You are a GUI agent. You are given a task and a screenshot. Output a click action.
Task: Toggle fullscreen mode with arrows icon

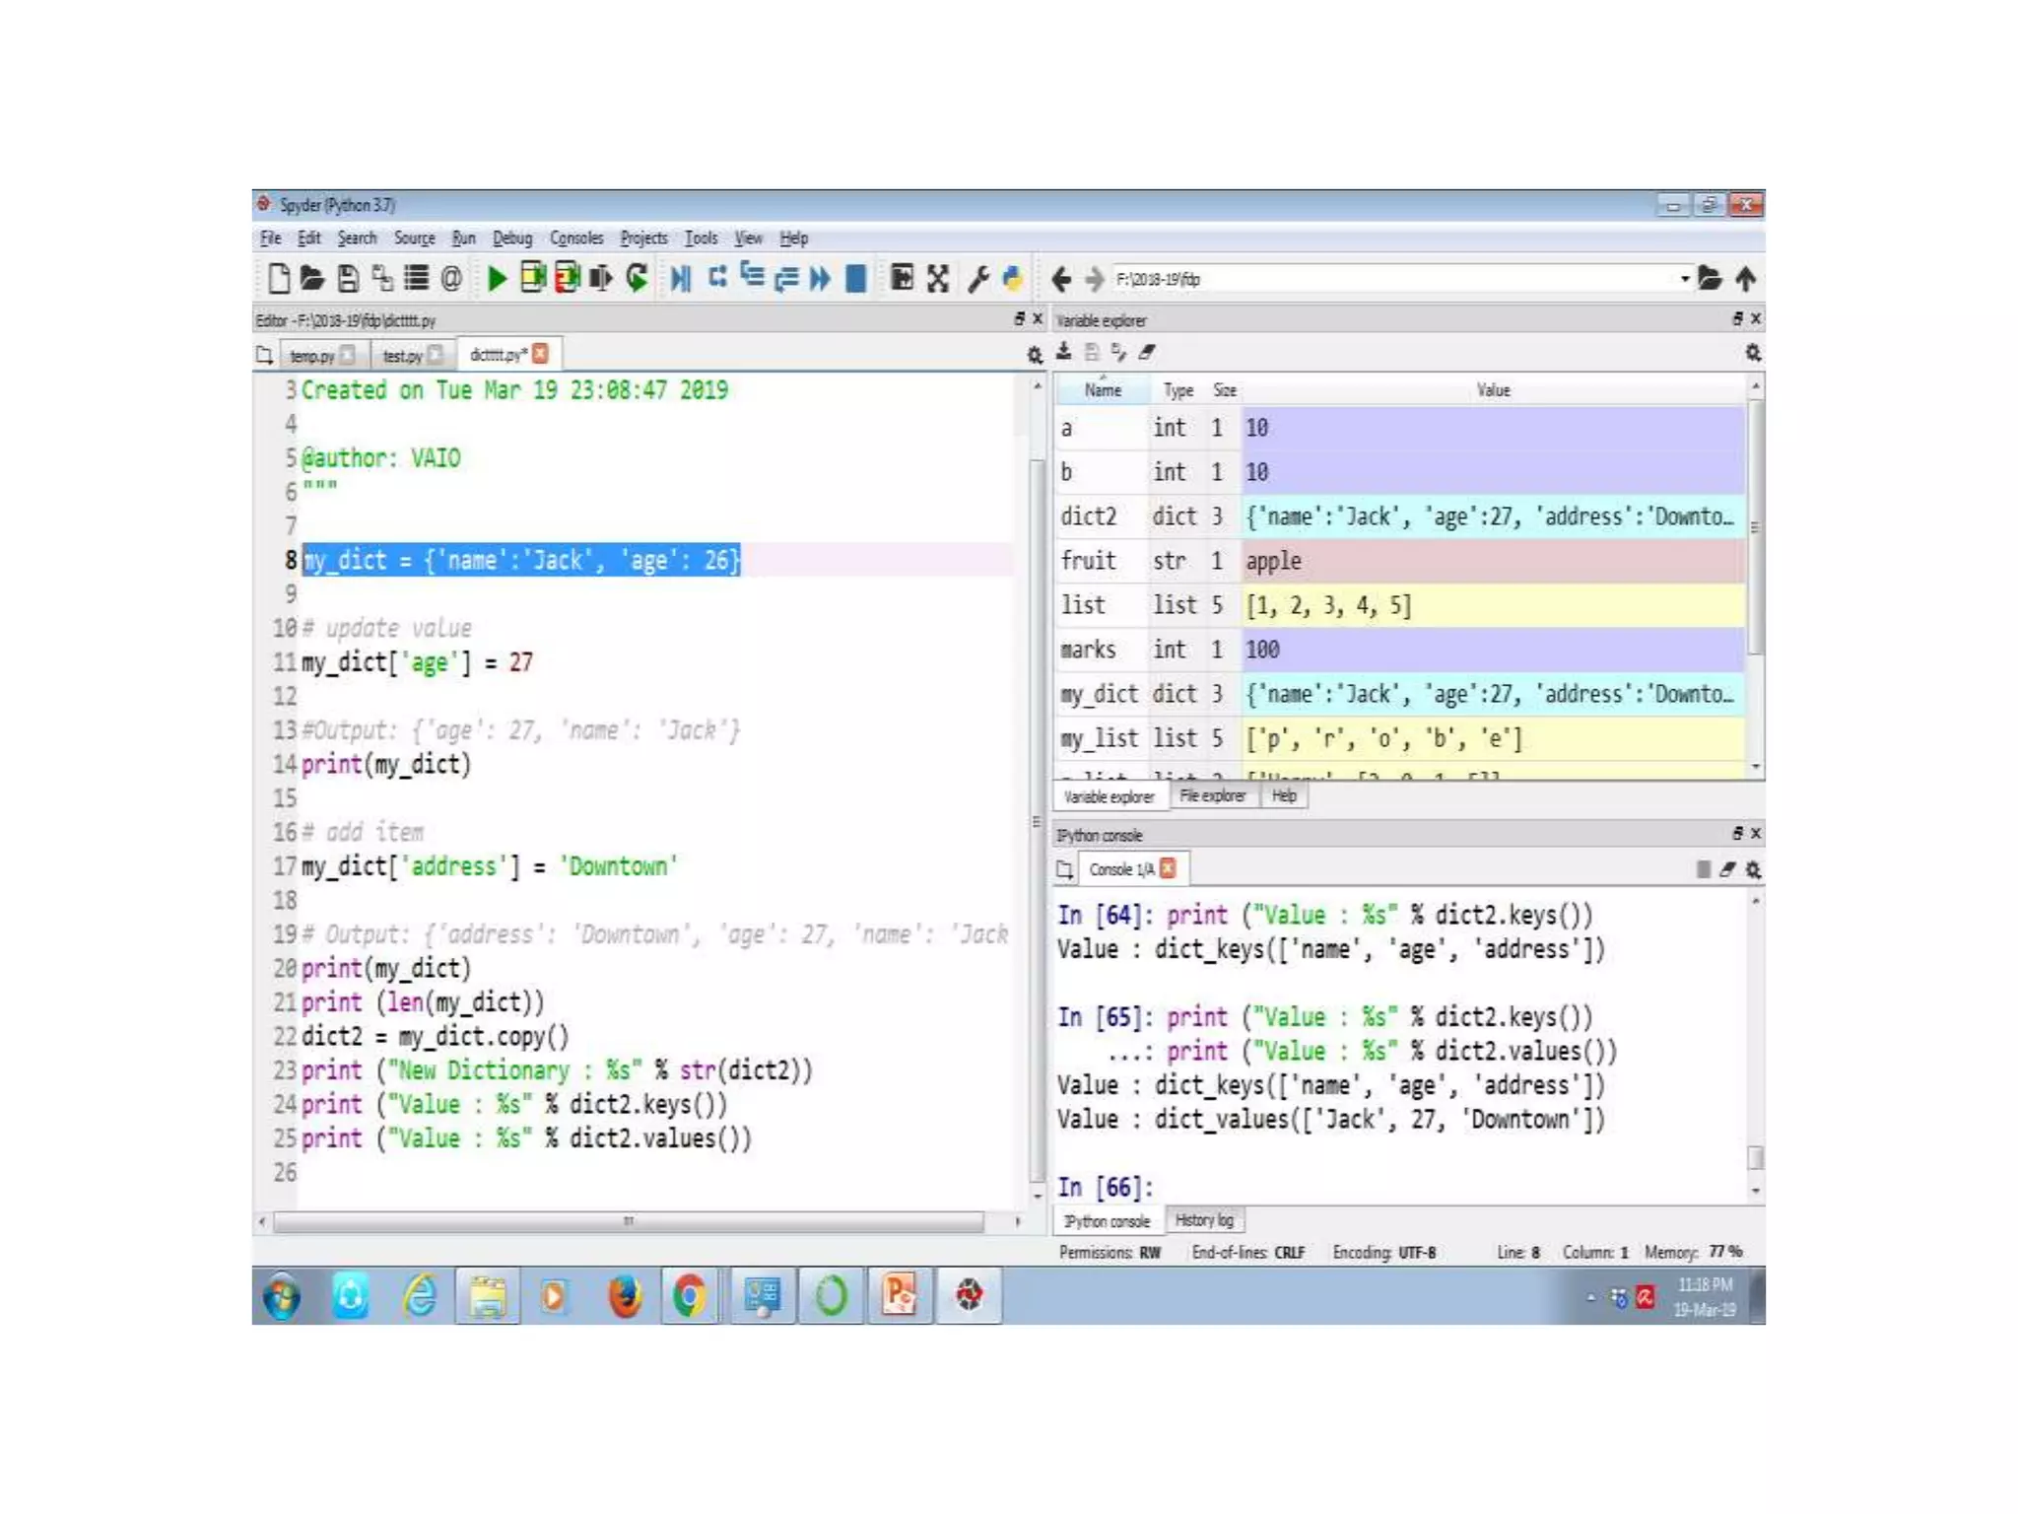pos(937,279)
